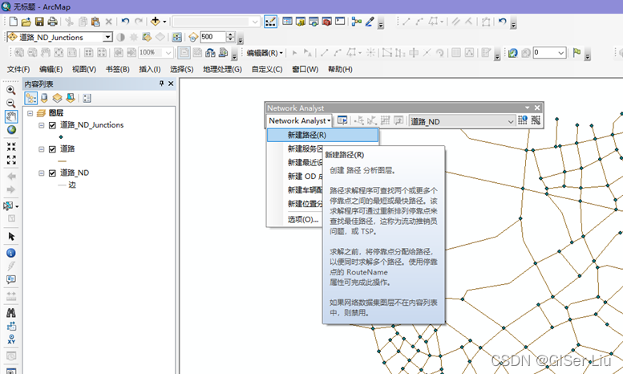Uncheck the 道路 layer checkbox
623x374 pixels.
[52, 149]
